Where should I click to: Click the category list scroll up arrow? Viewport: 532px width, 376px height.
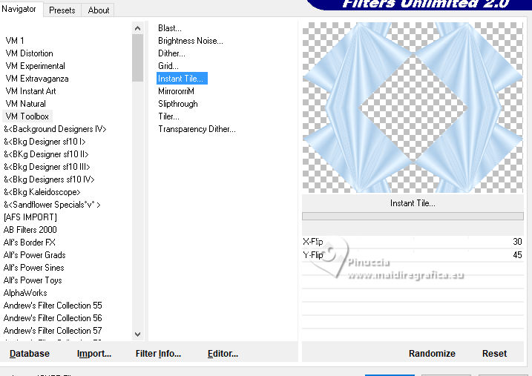point(137,28)
